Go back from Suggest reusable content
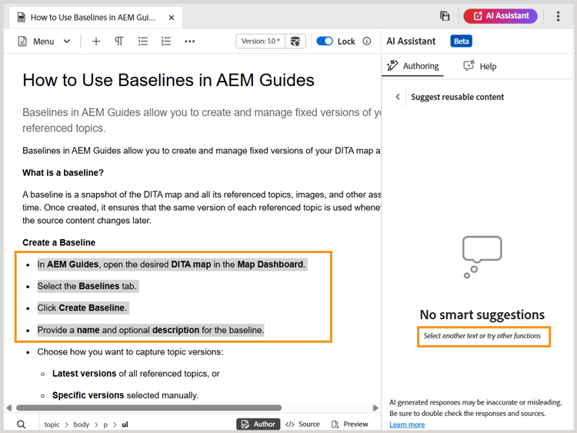 point(398,97)
